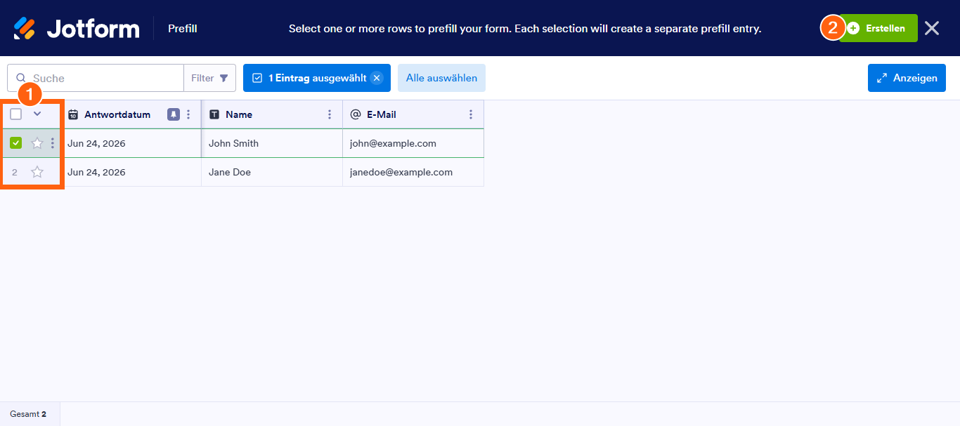Click Alle auswählen button
Image resolution: width=960 pixels, height=426 pixels.
click(441, 78)
